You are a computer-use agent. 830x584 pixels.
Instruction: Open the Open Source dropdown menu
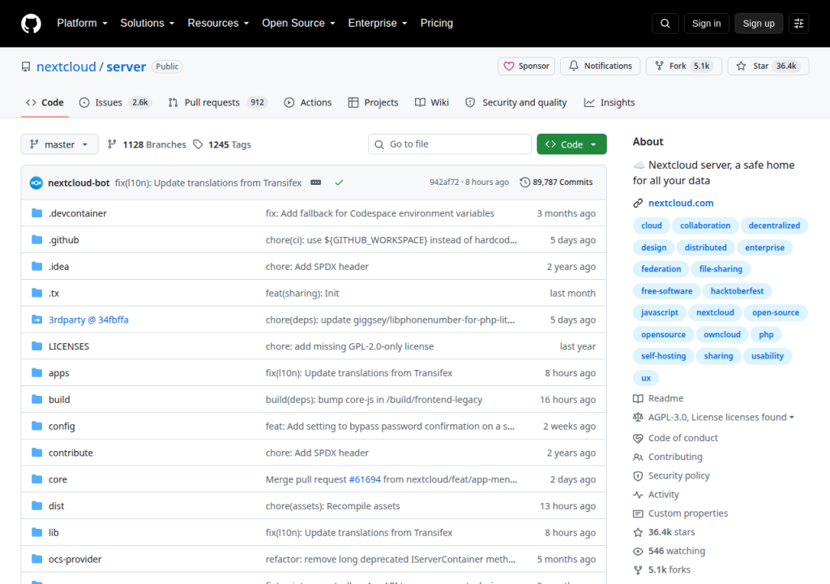click(x=298, y=24)
